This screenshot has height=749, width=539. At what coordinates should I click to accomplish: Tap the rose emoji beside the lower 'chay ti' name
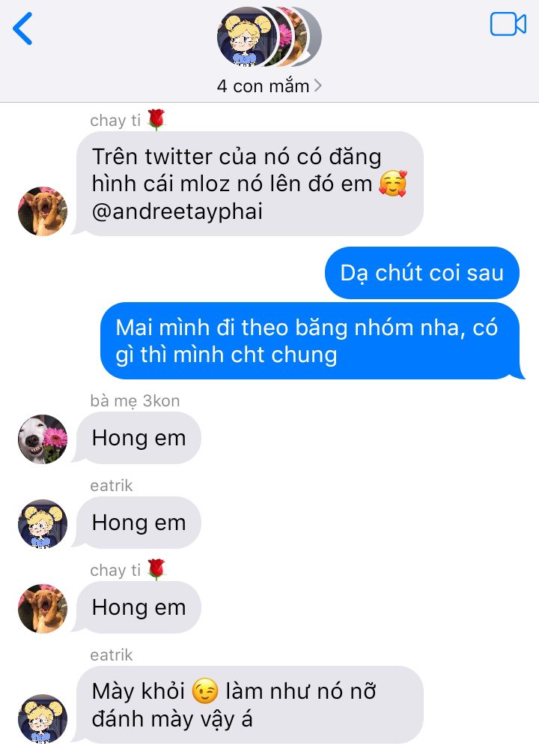tap(156, 569)
